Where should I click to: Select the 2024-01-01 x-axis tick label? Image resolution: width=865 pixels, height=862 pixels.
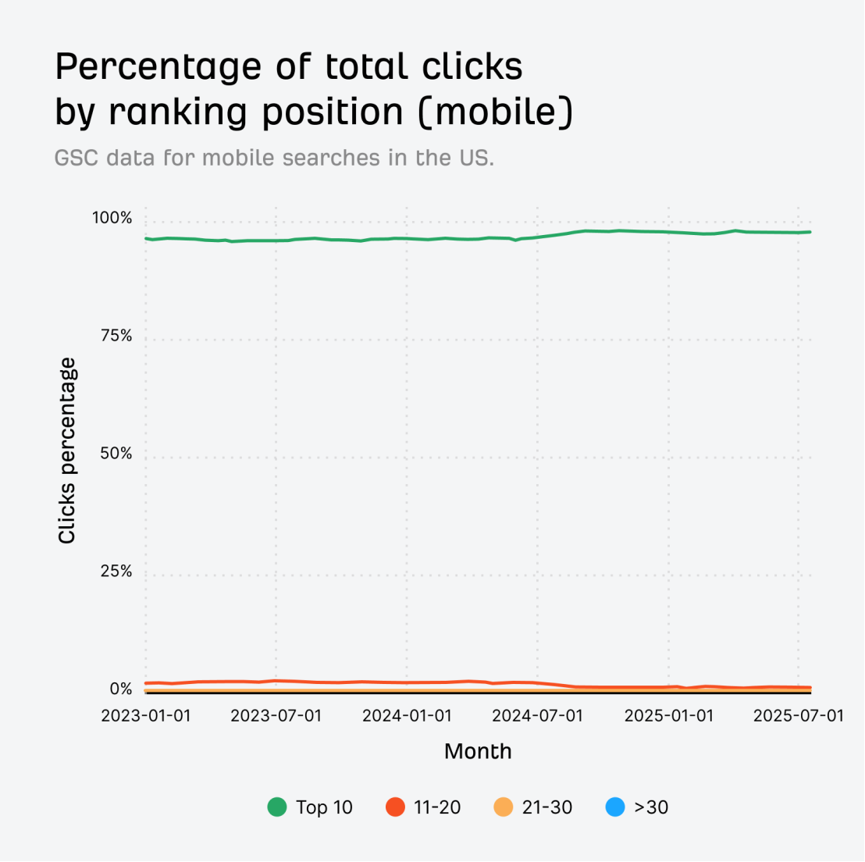point(407,715)
